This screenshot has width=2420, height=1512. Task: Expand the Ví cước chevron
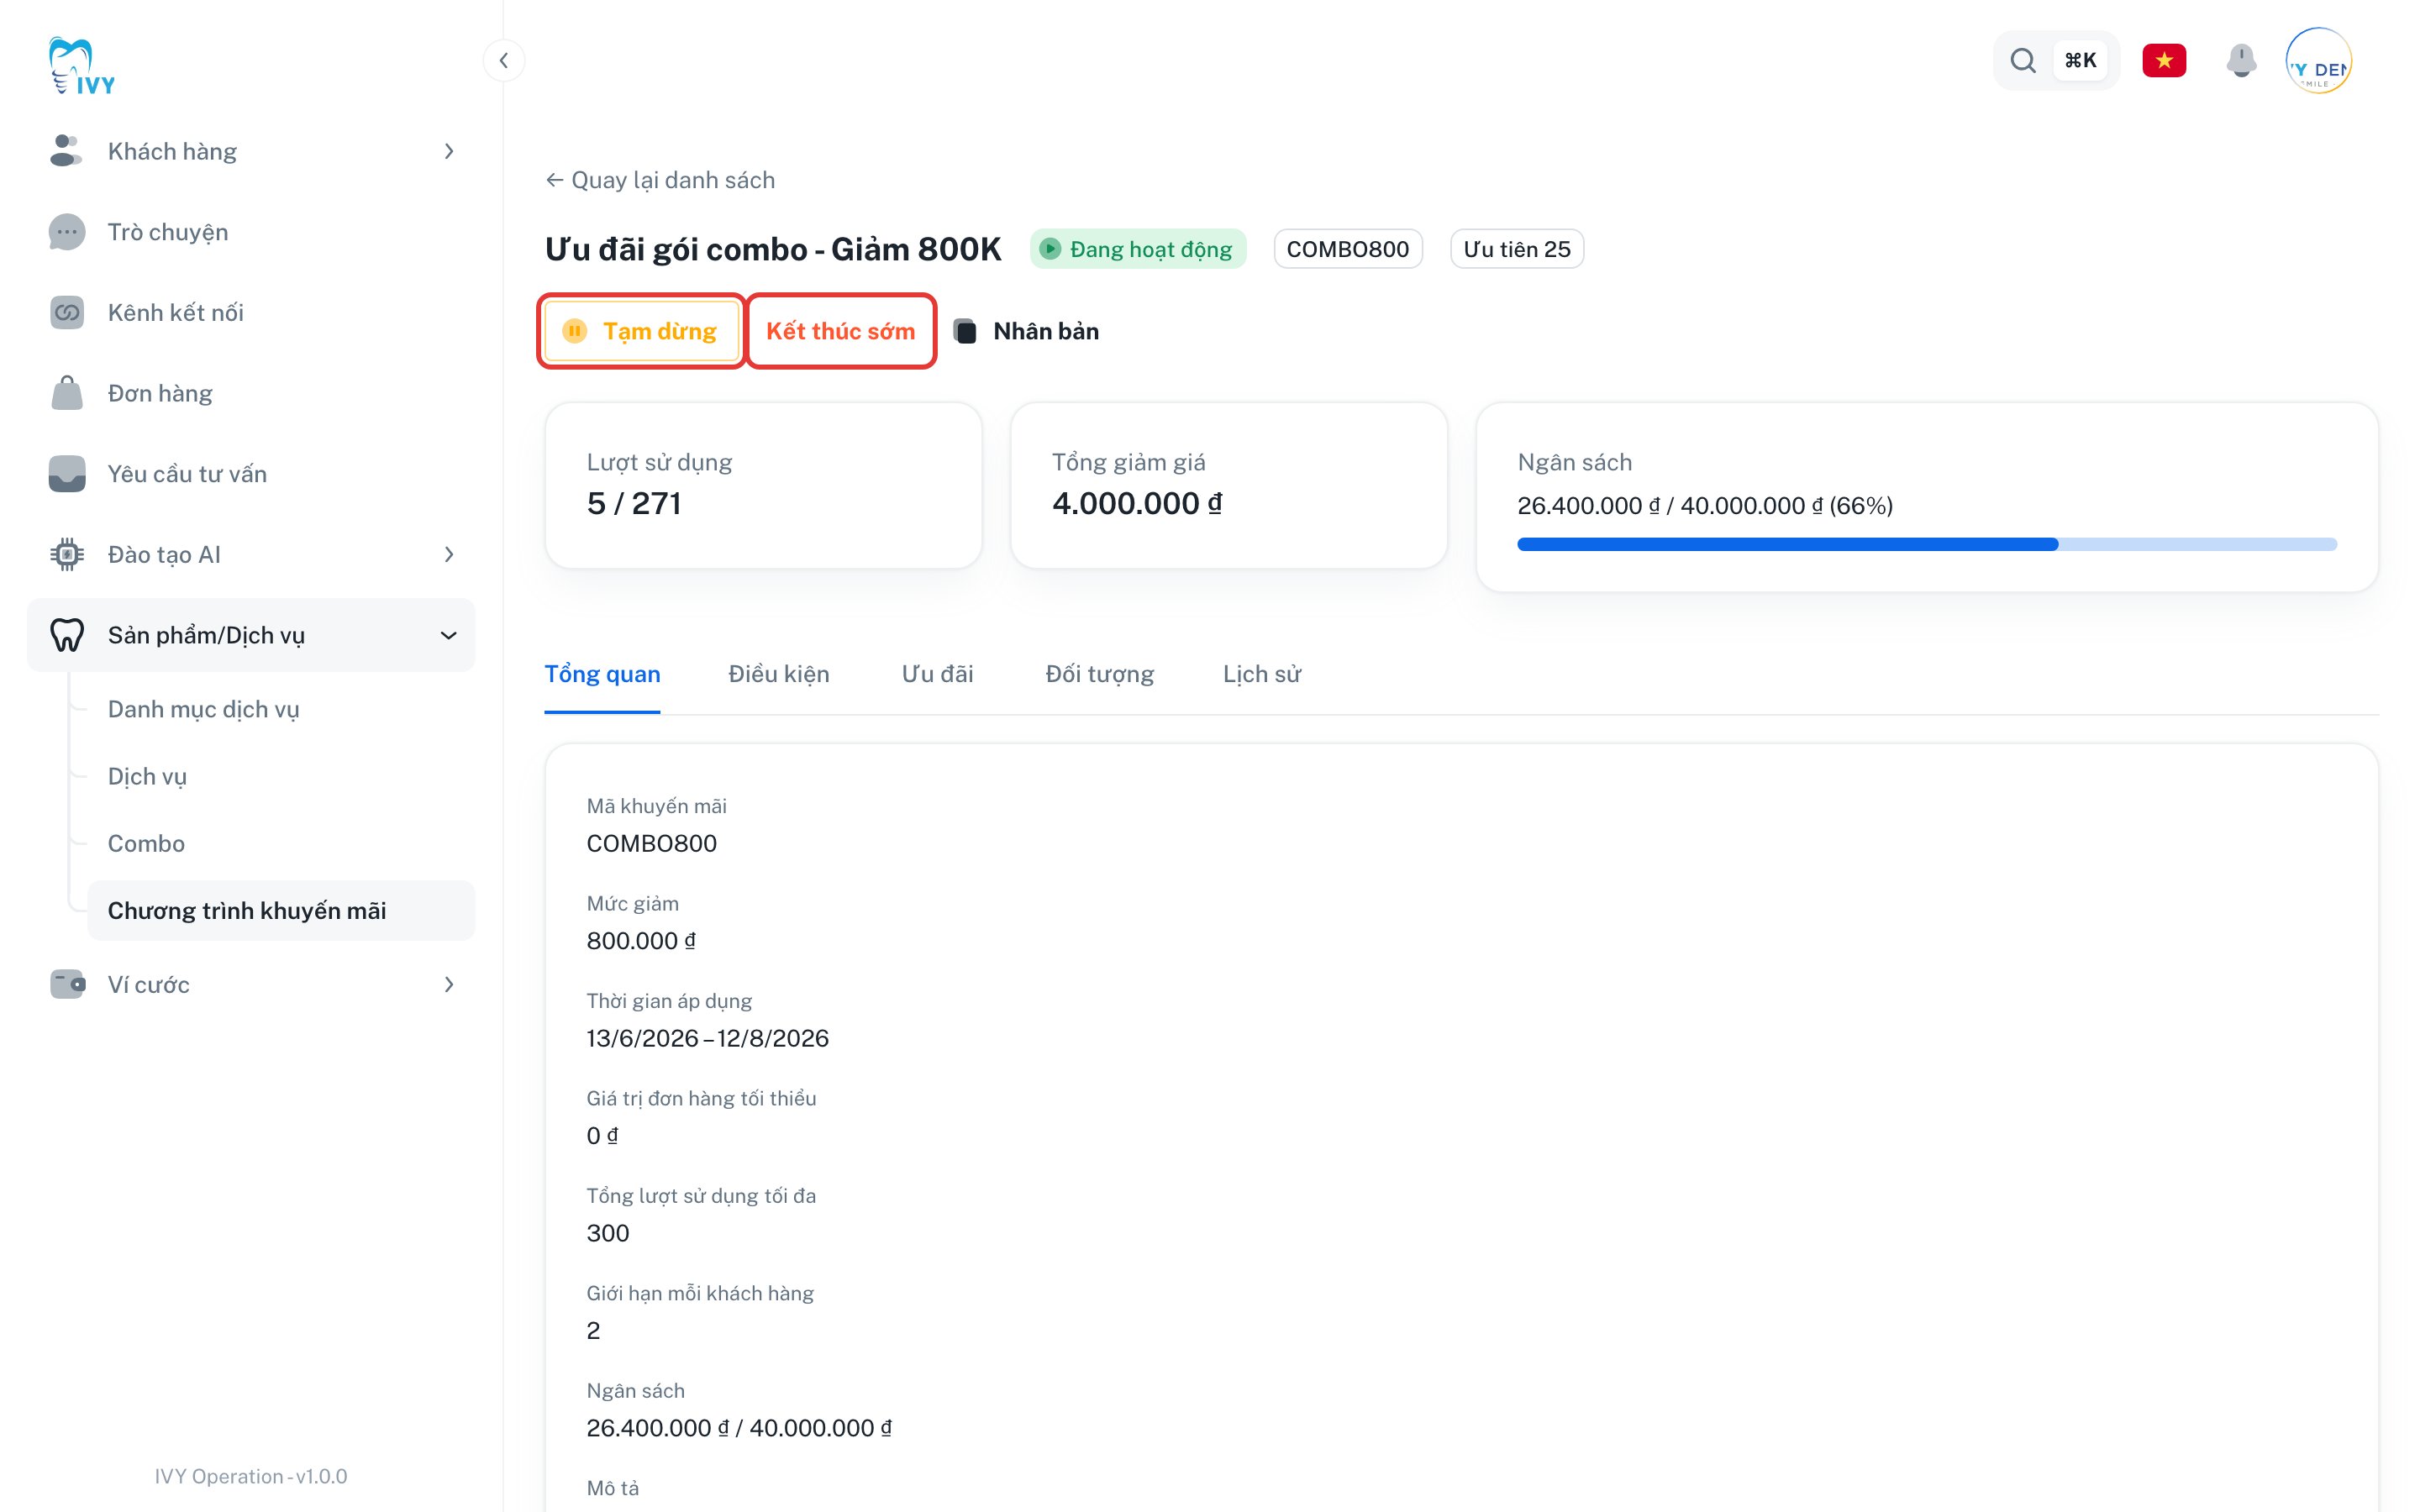click(x=449, y=984)
